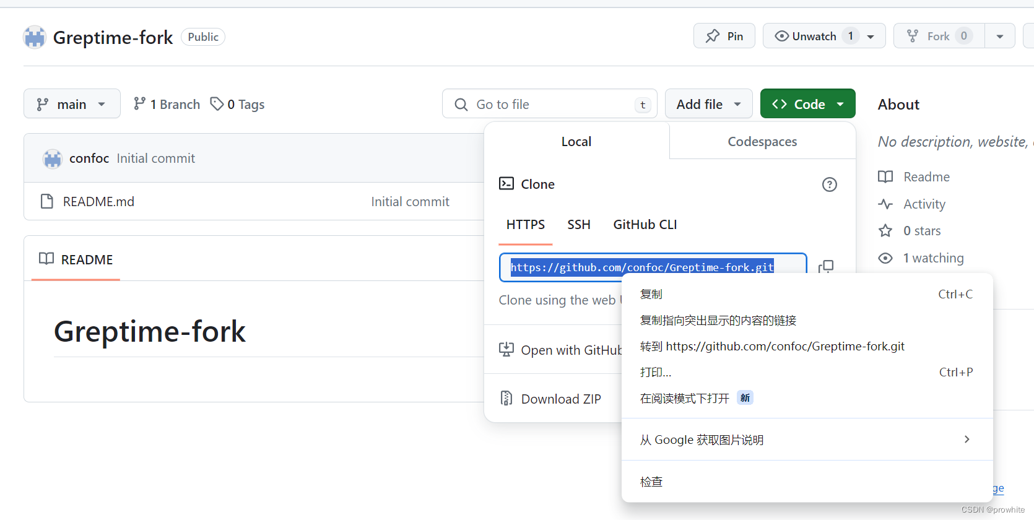Open the Add file dropdown

pyautogui.click(x=708, y=104)
